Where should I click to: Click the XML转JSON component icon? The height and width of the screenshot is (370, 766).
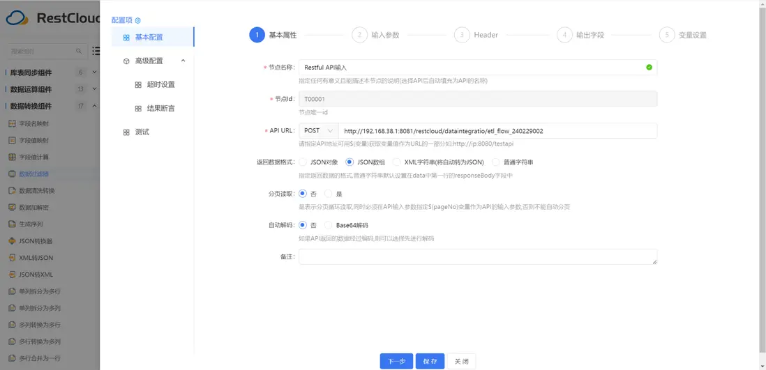coord(13,257)
